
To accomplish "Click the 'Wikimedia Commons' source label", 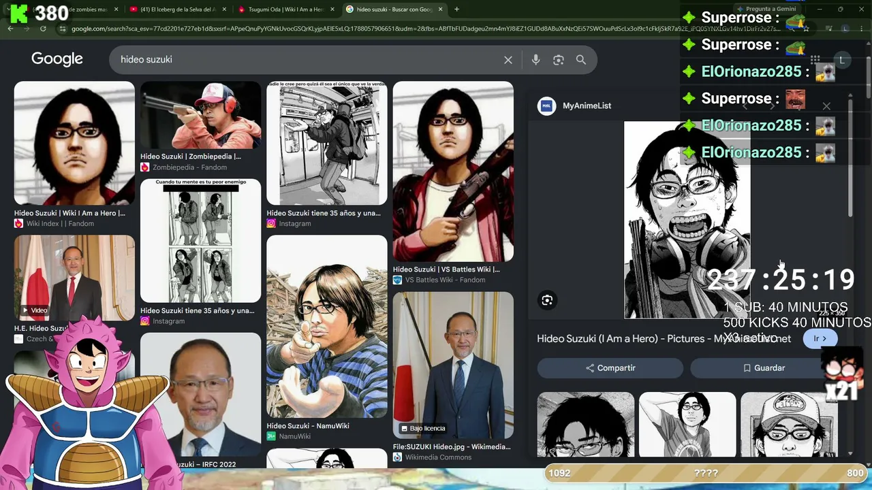I will click(x=438, y=457).
